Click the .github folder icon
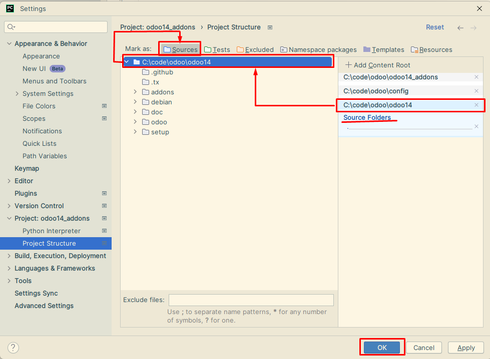This screenshot has height=359, width=490. (146, 72)
